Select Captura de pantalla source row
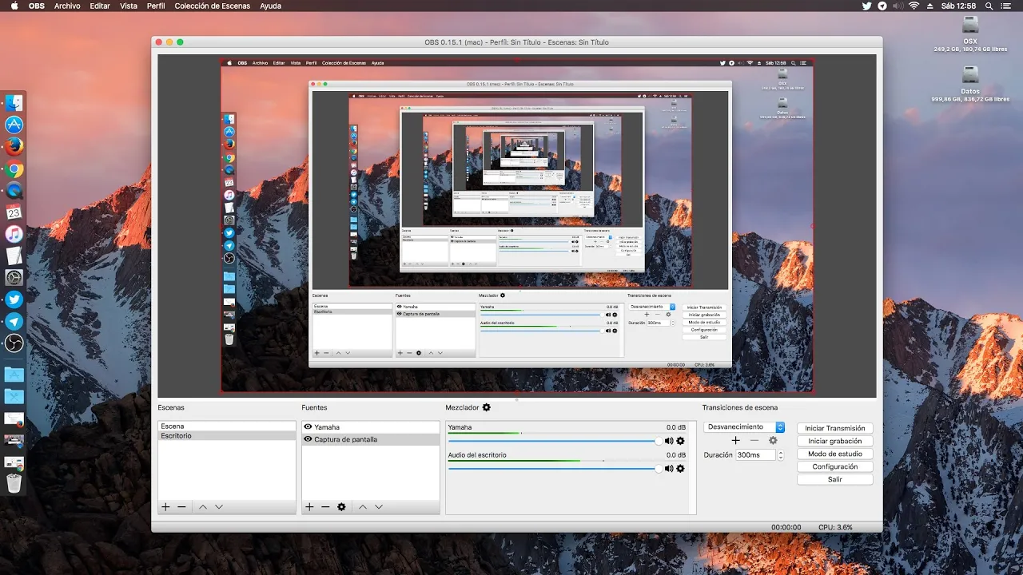The height and width of the screenshot is (575, 1023). coord(371,439)
